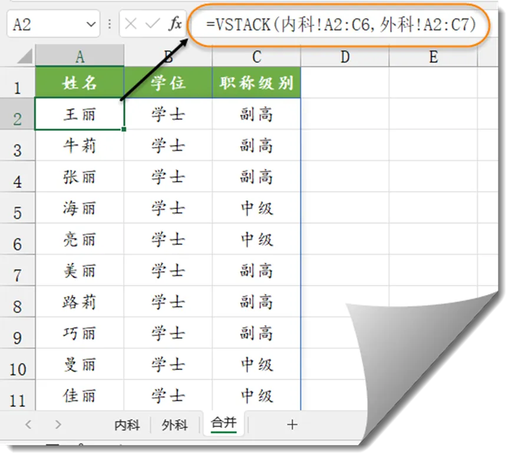
Task: Click the add new worksheet plus icon
Action: (292, 424)
